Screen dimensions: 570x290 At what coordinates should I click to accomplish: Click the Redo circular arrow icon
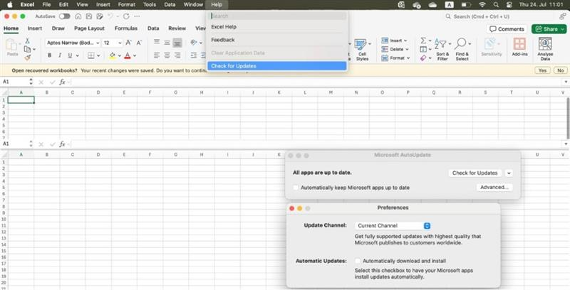click(x=126, y=16)
